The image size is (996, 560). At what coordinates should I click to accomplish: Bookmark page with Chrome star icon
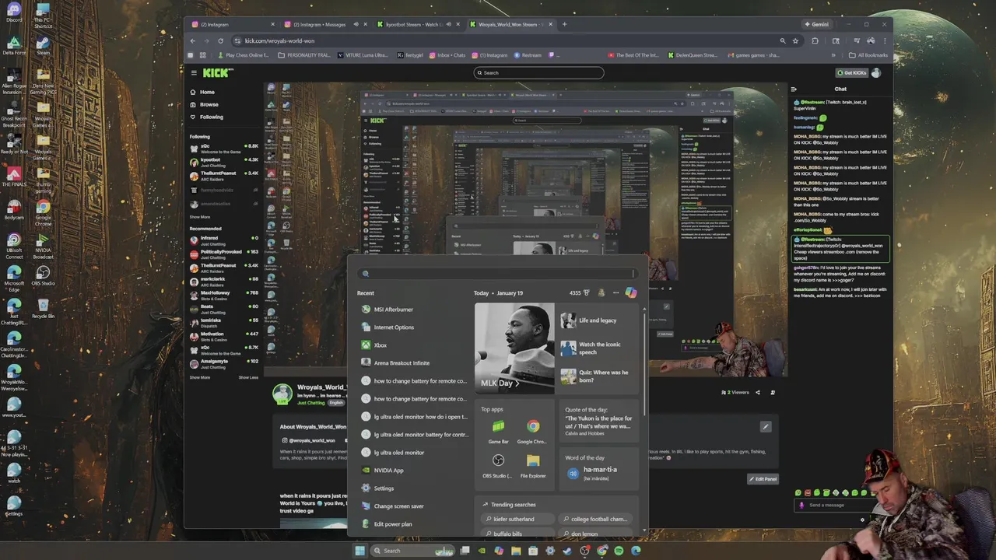(795, 40)
